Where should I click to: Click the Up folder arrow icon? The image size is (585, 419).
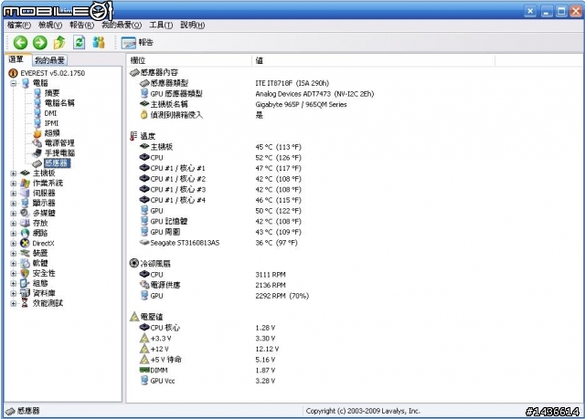(x=59, y=43)
